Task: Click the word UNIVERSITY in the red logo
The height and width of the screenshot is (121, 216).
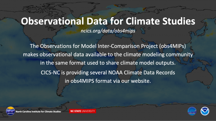Action: (88, 111)
